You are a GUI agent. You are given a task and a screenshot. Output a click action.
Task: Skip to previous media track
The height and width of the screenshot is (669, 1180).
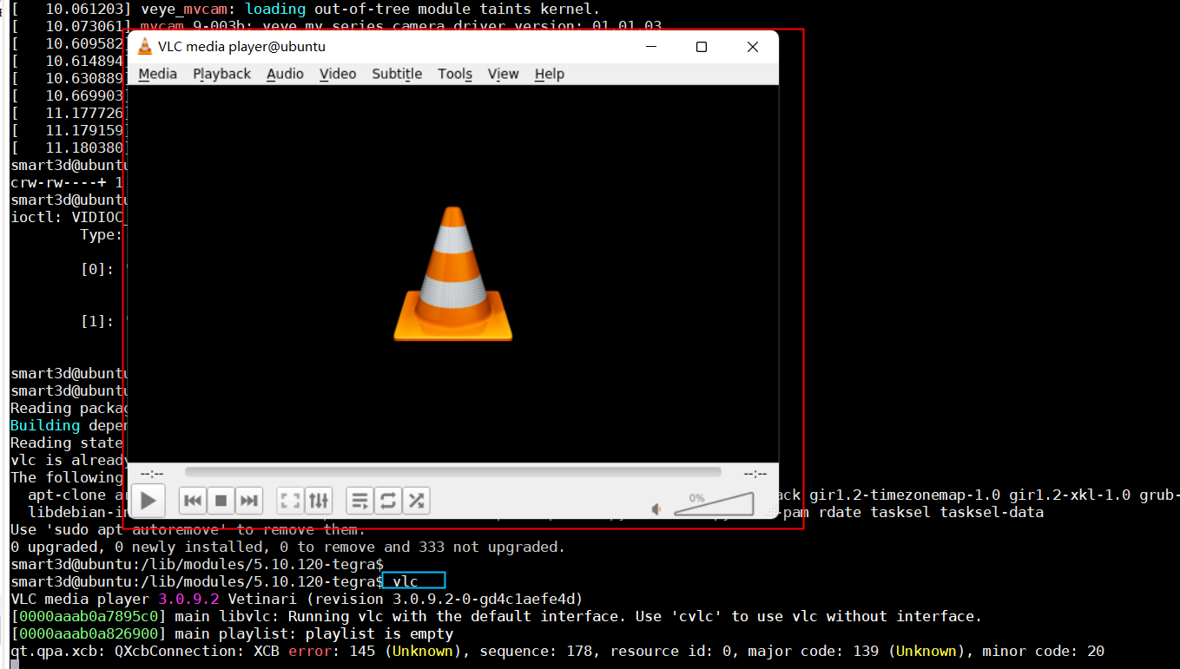click(x=194, y=501)
